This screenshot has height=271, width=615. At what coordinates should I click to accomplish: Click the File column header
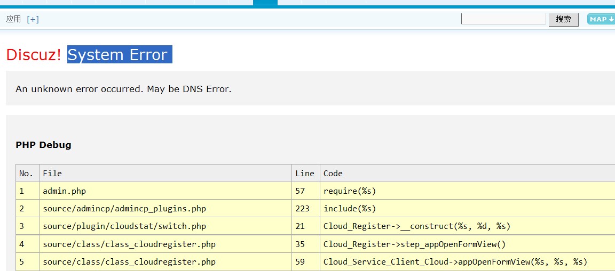[x=165, y=173]
